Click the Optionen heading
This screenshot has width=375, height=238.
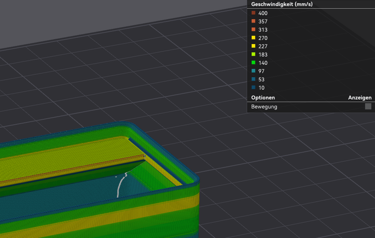(x=263, y=98)
